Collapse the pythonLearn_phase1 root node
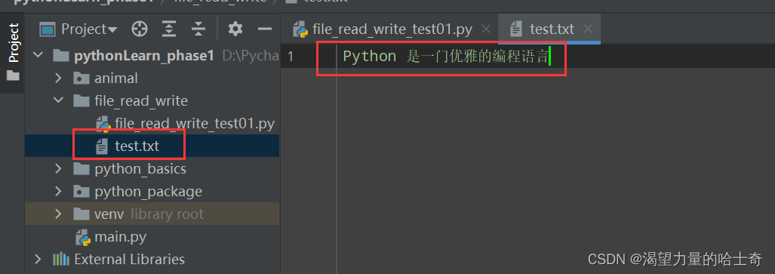775x274 pixels. [38, 55]
